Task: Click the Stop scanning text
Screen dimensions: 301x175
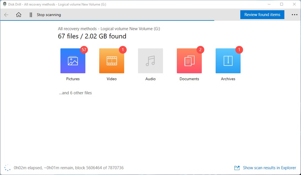Action: pos(49,15)
